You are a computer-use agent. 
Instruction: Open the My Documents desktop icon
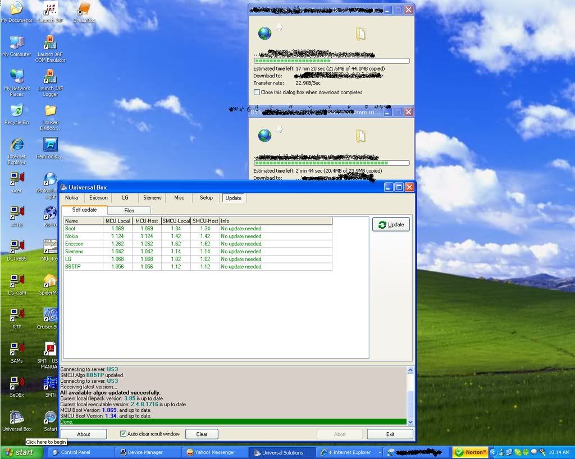17,12
